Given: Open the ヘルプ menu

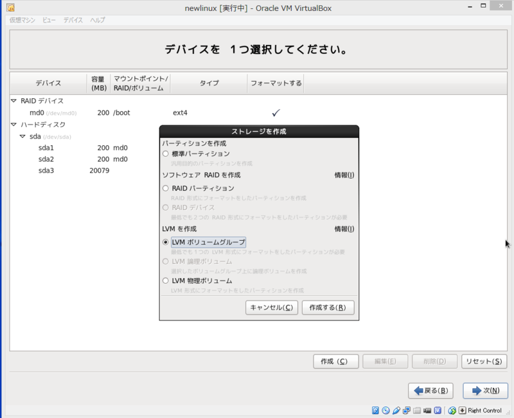Looking at the screenshot, I should (x=98, y=20).
